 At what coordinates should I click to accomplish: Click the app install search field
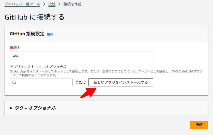41,82
